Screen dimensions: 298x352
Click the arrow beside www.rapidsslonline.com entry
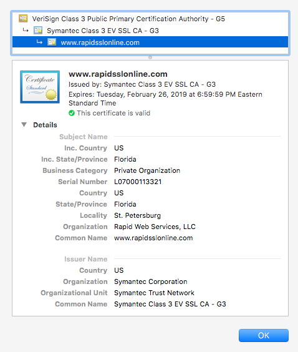click(x=39, y=42)
